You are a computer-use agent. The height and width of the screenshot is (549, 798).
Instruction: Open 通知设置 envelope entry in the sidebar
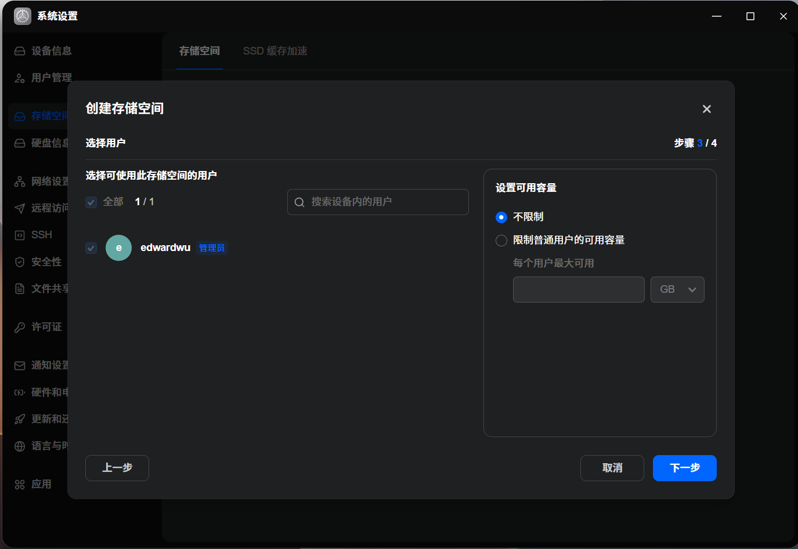click(41, 365)
